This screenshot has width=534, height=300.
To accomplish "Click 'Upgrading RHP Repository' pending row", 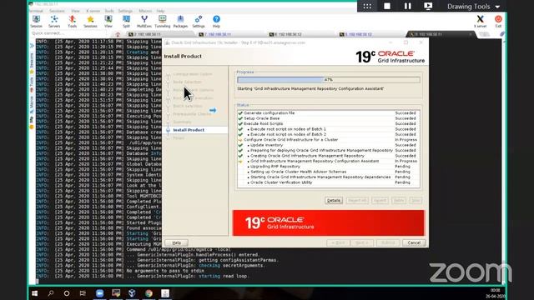I will pyautogui.click(x=329, y=167).
